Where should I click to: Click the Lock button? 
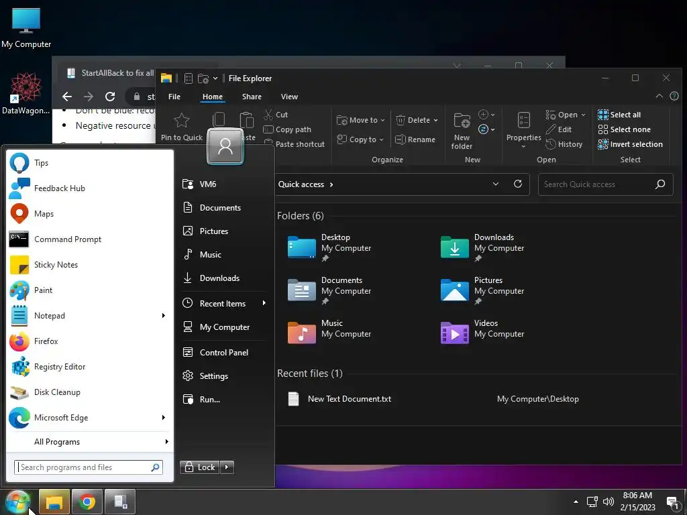(x=200, y=467)
